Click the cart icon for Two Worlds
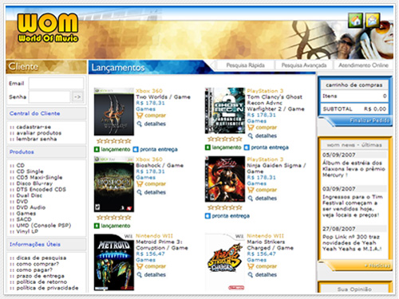The height and width of the screenshot is (299, 399). (x=140, y=116)
